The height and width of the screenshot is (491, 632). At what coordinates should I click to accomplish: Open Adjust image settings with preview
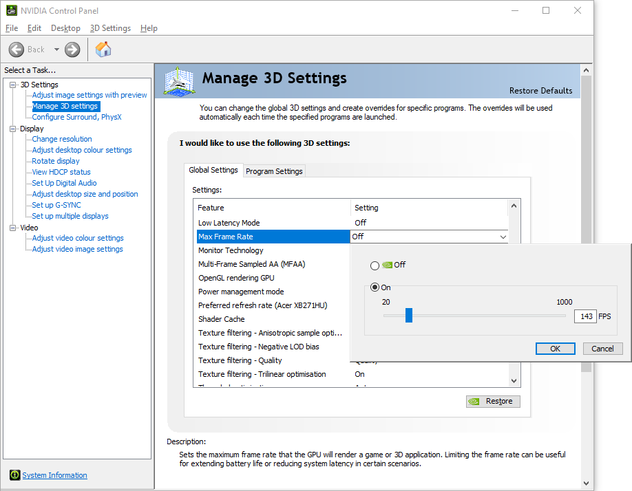pyautogui.click(x=89, y=95)
